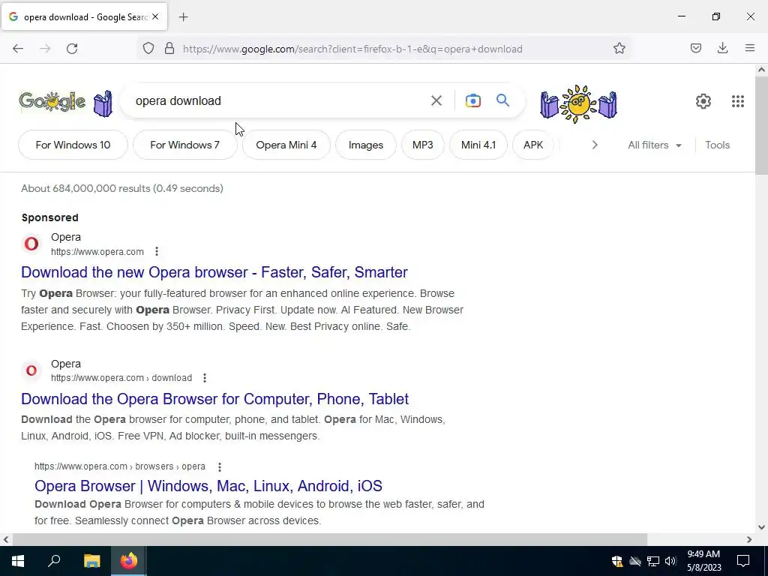Filter results by For Windows 7
The height and width of the screenshot is (576, 768).
184,145
